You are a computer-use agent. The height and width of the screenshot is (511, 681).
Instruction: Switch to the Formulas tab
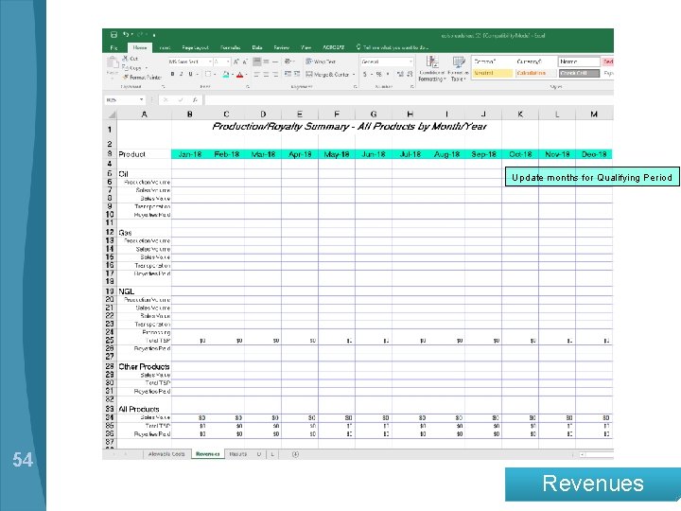[231, 47]
